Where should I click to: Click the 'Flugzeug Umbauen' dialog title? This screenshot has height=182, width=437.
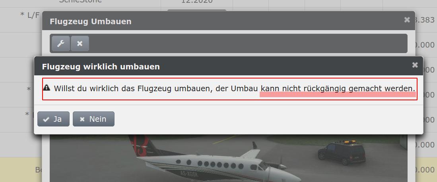pos(91,22)
